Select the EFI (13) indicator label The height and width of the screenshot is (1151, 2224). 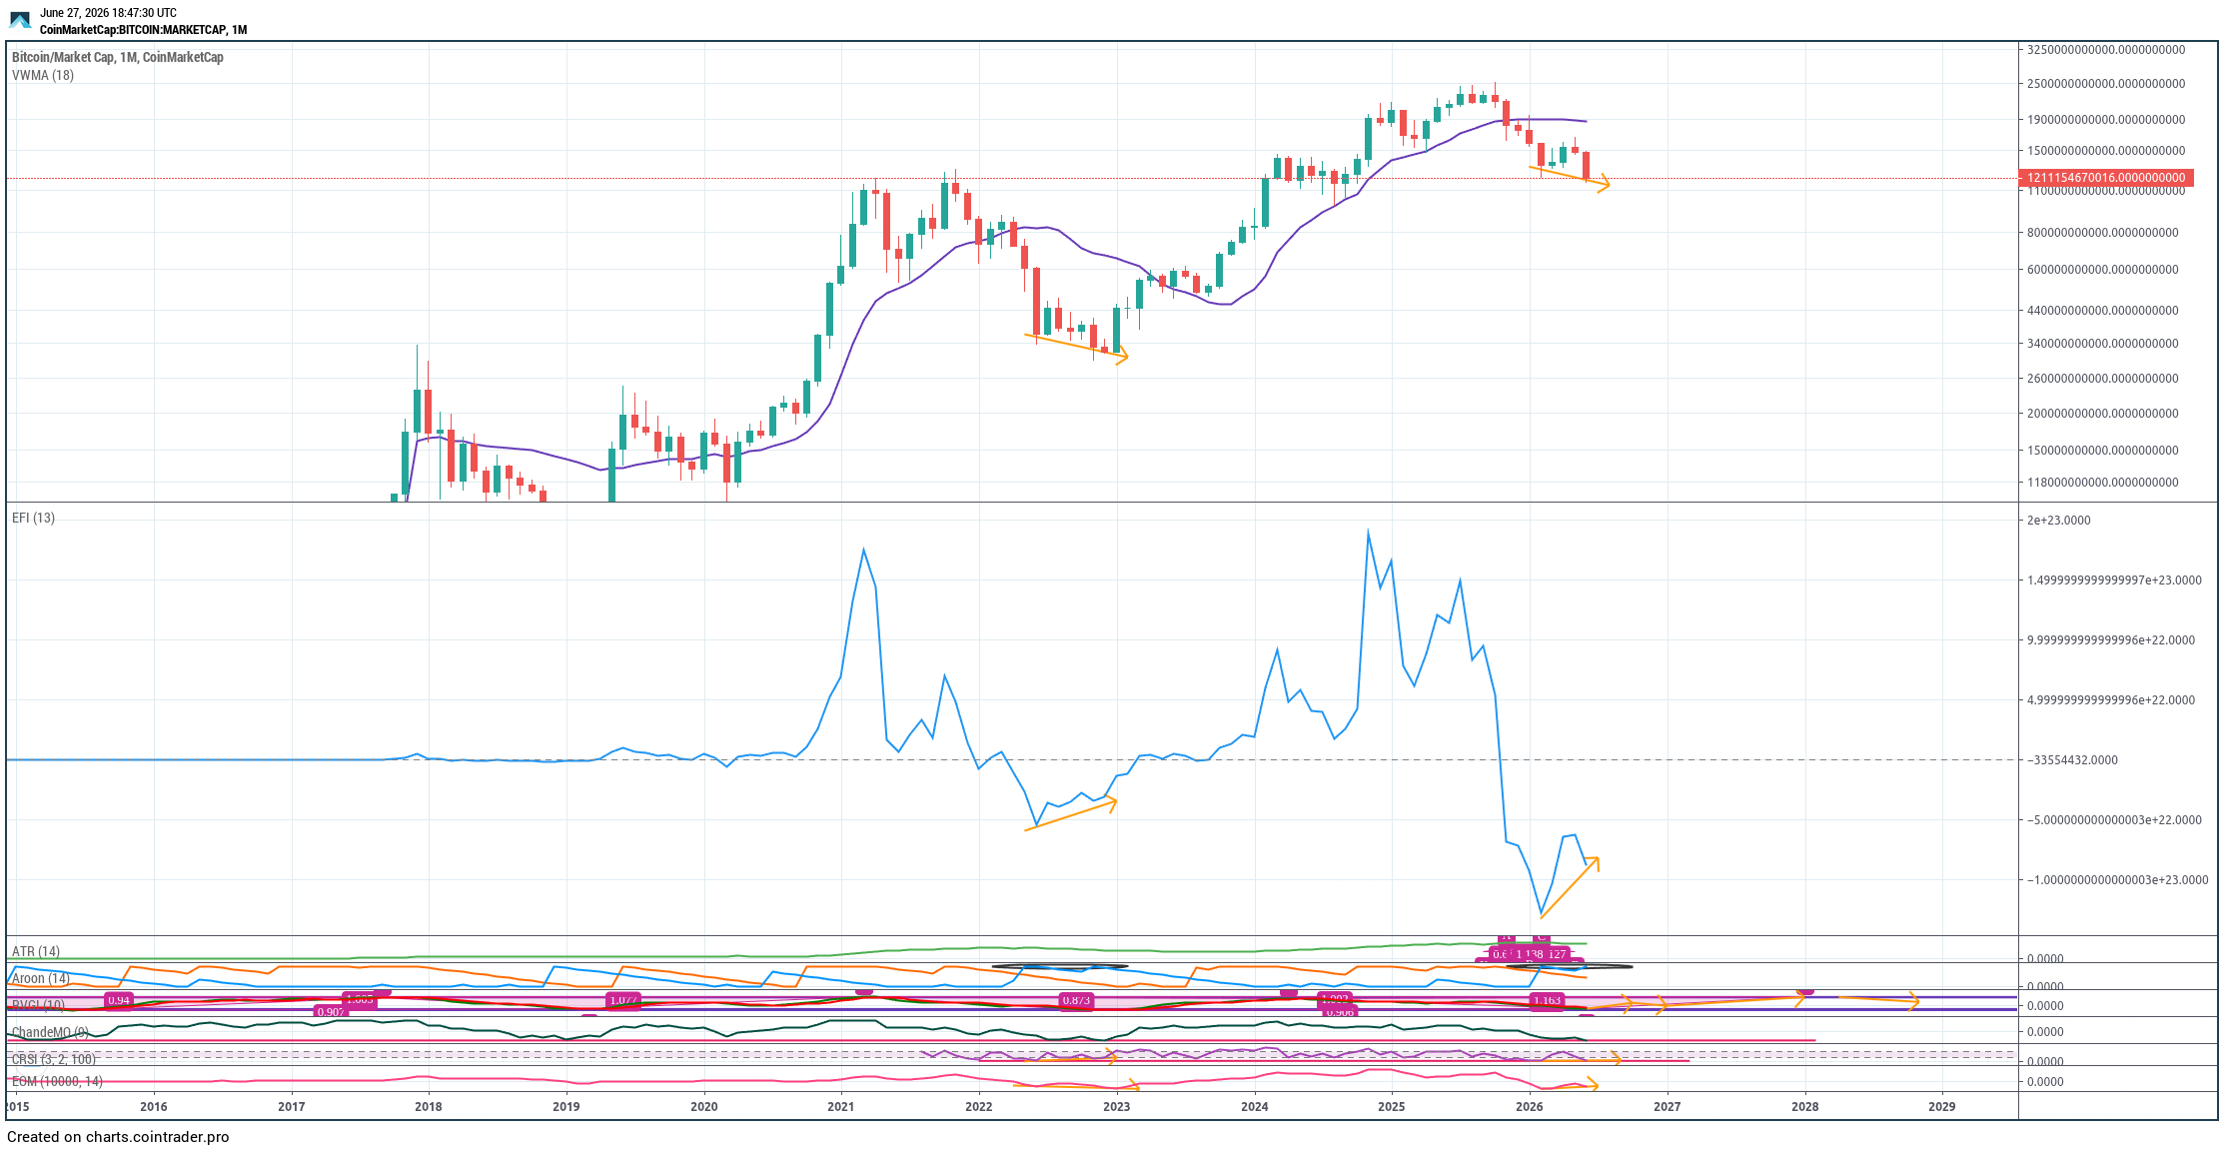pos(33,518)
